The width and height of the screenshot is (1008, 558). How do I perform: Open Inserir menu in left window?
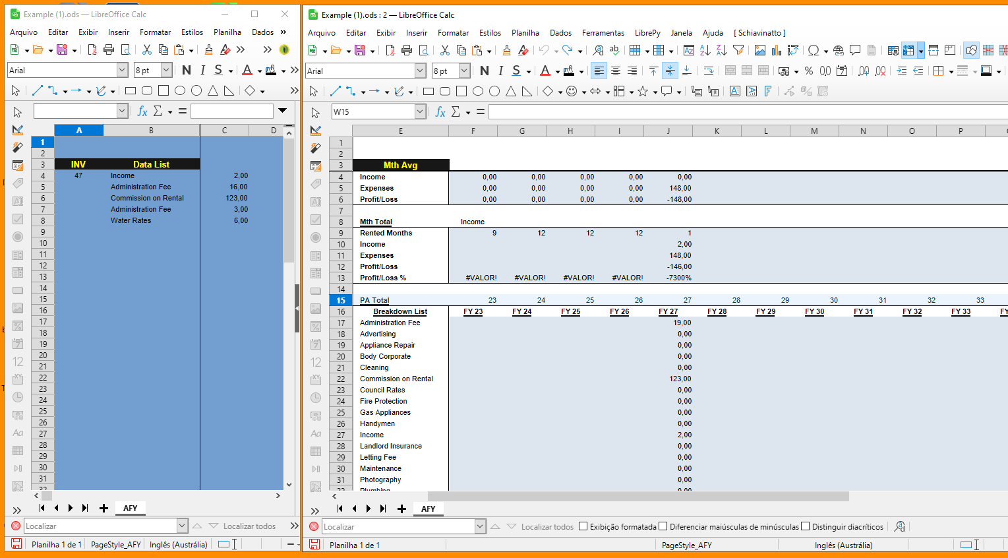[119, 32]
